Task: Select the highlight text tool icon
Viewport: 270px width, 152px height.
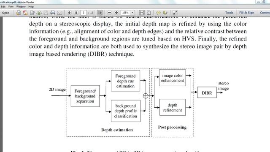Action: coord(165,13)
